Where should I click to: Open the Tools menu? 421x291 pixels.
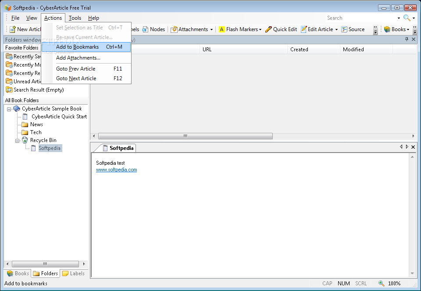click(75, 18)
